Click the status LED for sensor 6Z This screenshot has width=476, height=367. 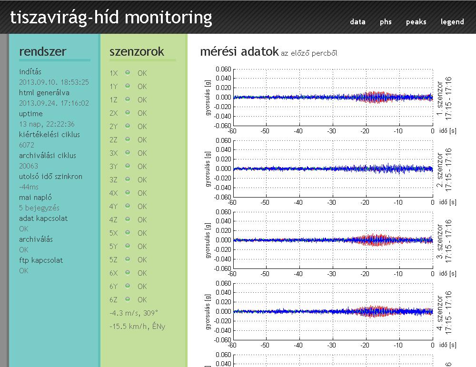[128, 299]
